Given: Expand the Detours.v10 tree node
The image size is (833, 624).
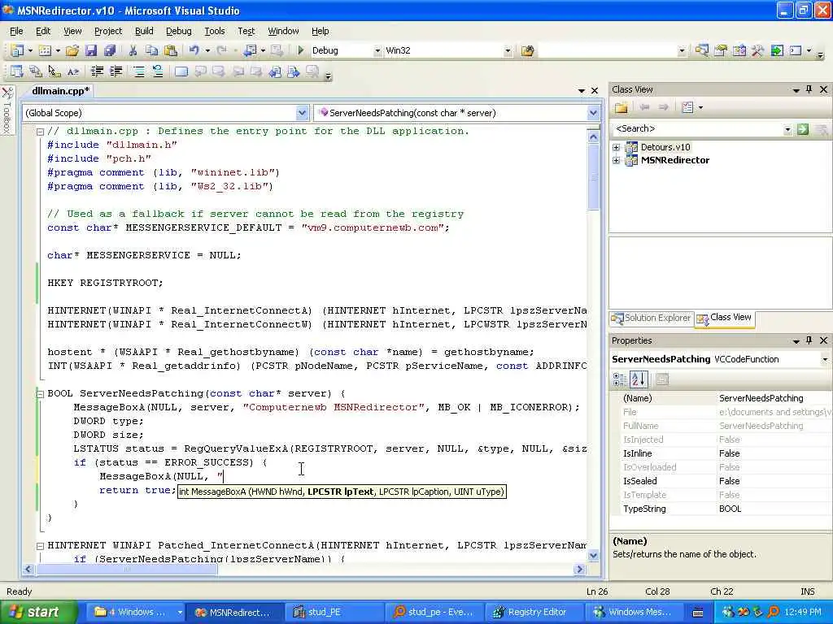Looking at the screenshot, I should point(617,148).
